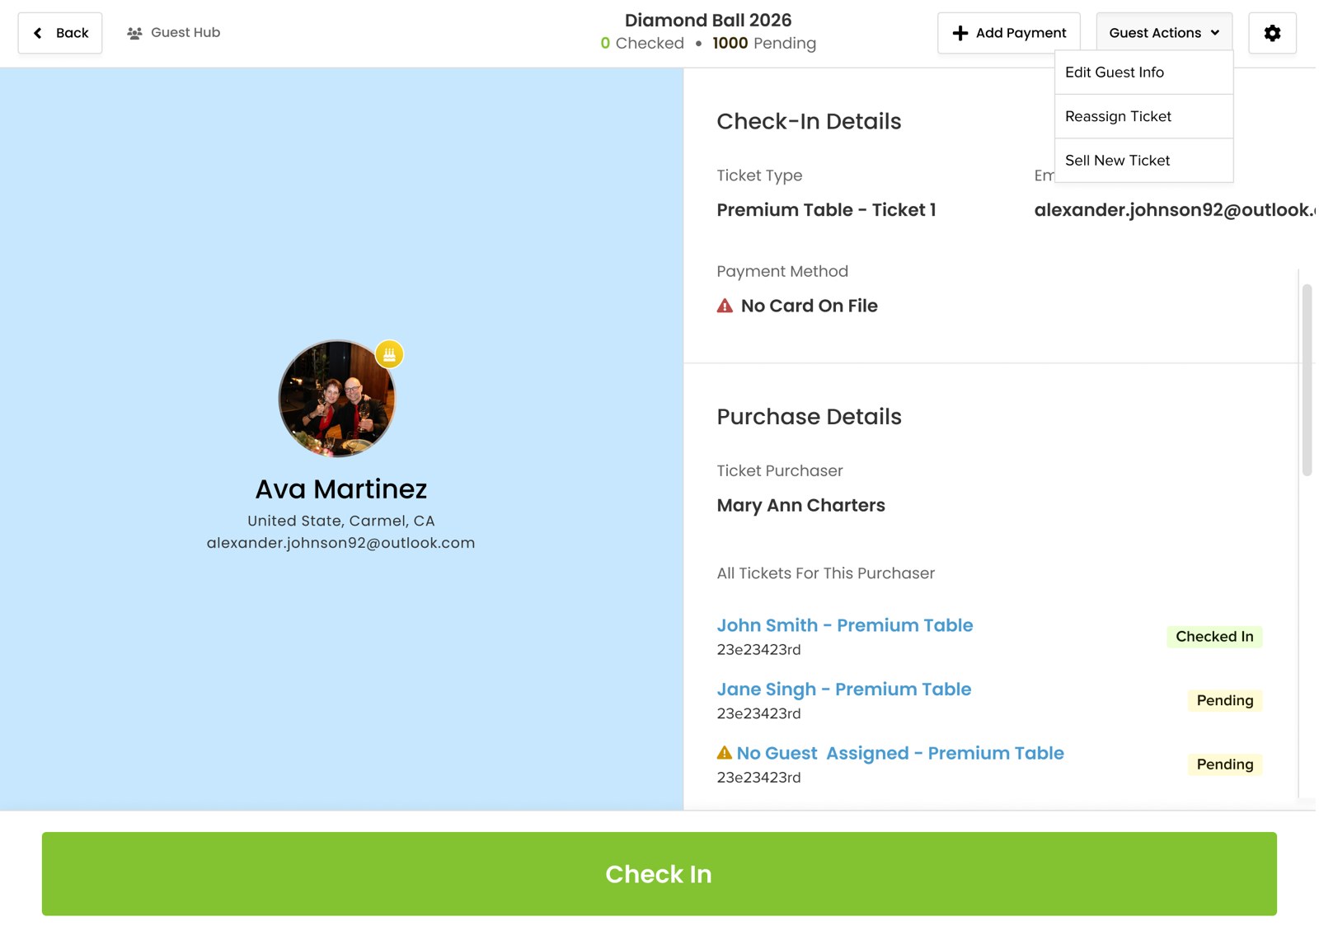This screenshot has width=1319, height=940.
Task: Click the red No Card warning icon
Action: click(x=725, y=306)
